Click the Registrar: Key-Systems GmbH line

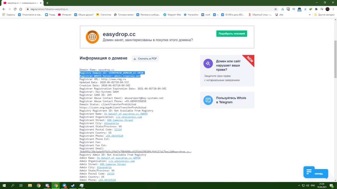[99, 92]
